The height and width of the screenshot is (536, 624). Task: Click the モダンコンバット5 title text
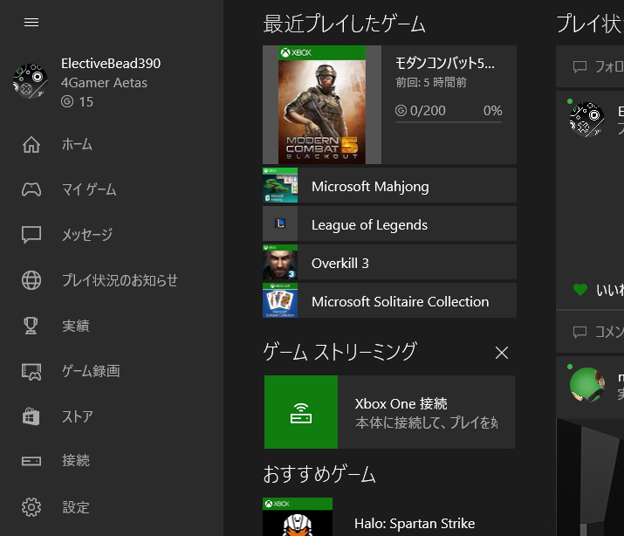(445, 63)
